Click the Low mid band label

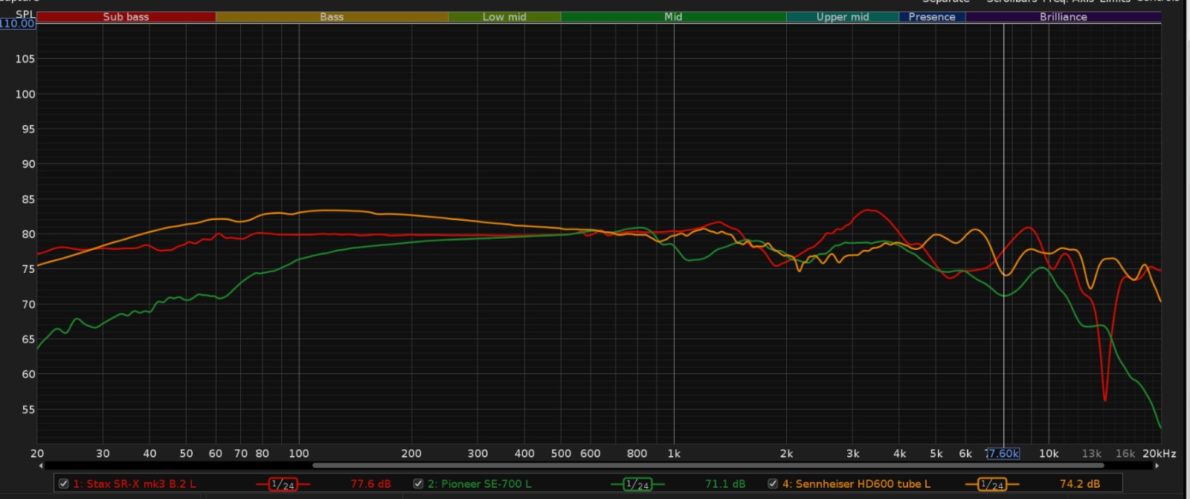click(x=504, y=16)
